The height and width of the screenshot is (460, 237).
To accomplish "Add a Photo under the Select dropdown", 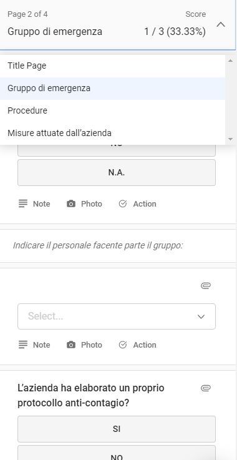I will (84, 345).
